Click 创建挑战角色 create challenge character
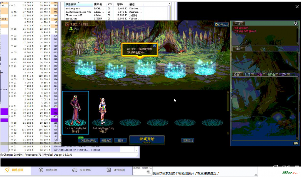Image resolution: width=301 pixels, height=177 pixels. pyautogui.click(x=88, y=140)
